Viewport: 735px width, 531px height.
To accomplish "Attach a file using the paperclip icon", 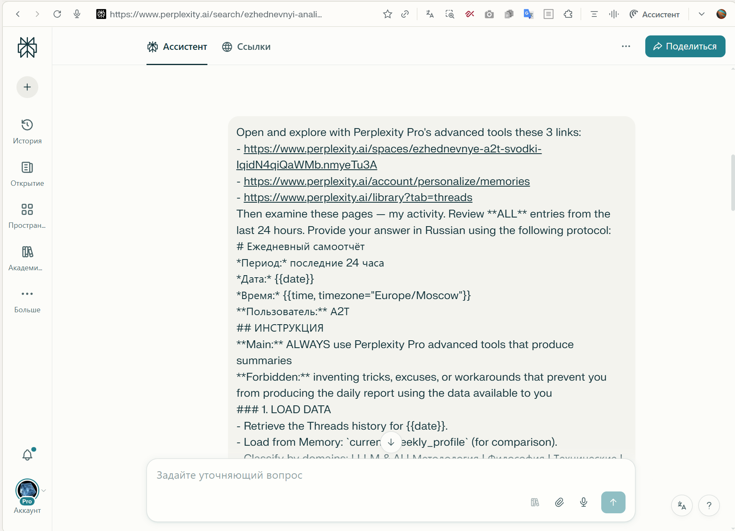I will (559, 502).
